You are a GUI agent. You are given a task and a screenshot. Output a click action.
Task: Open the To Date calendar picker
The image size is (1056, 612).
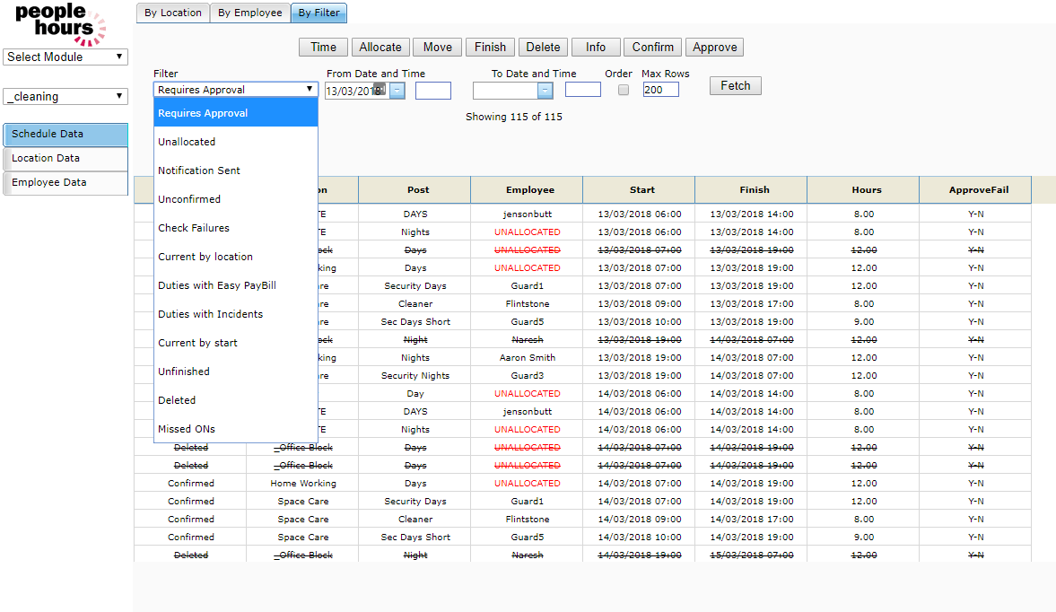545,91
